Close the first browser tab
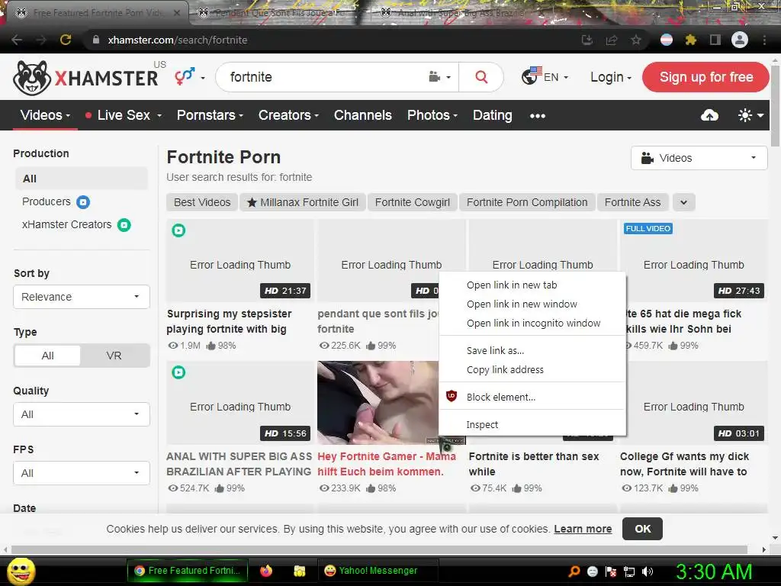781x586 pixels. [177, 13]
